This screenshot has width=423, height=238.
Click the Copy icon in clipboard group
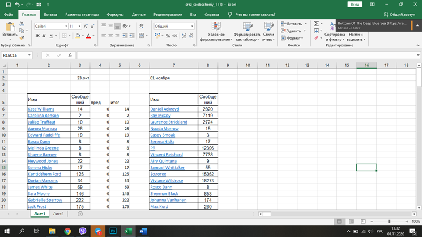tap(22, 31)
